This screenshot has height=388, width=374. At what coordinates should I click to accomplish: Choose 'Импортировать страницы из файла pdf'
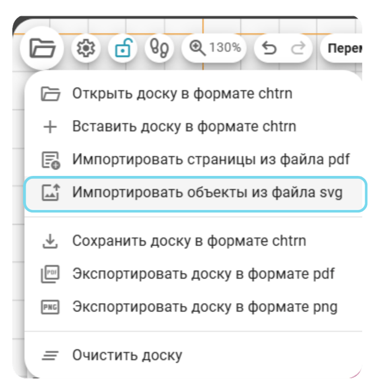(193, 159)
